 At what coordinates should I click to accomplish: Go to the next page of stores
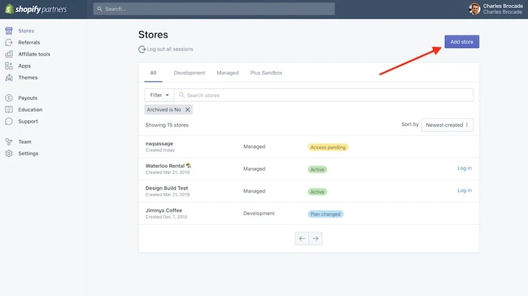[x=315, y=238]
